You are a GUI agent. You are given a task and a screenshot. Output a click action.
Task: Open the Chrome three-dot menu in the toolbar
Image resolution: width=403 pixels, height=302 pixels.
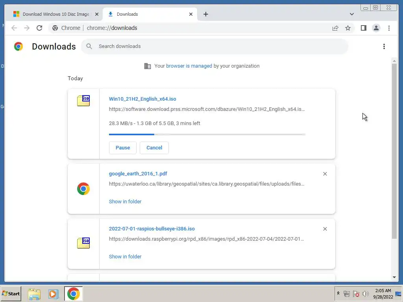pos(389,28)
